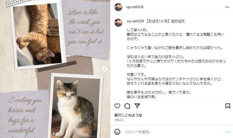Open the likes list 最初にこのような
This screenshot has width=233, height=138.
point(128,115)
